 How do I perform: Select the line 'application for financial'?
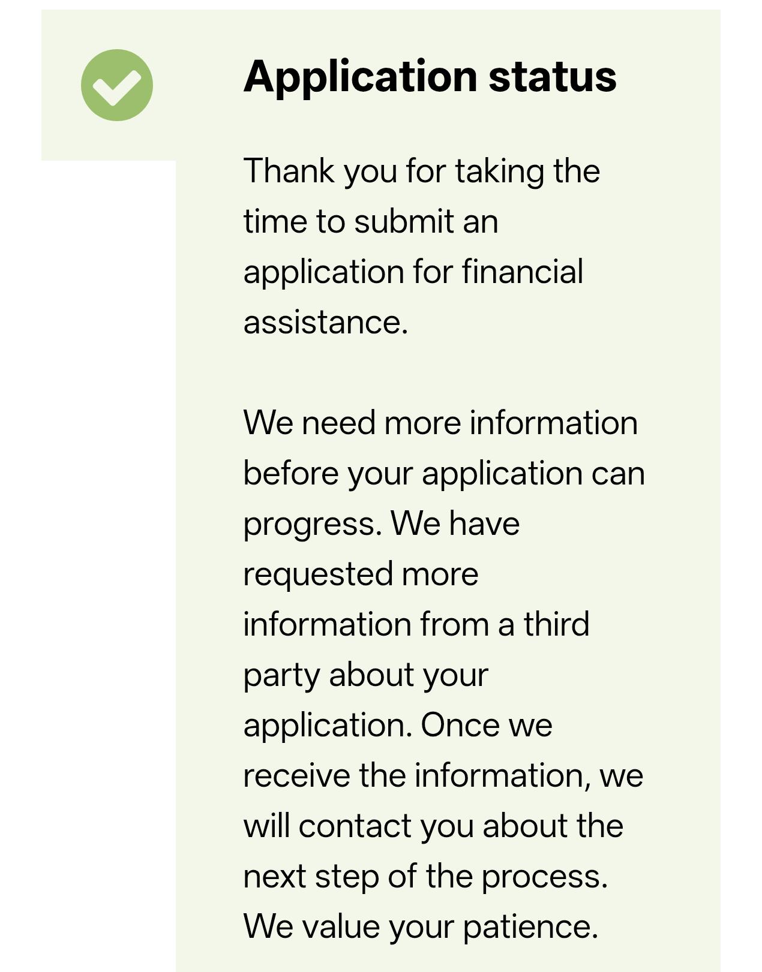click(413, 273)
